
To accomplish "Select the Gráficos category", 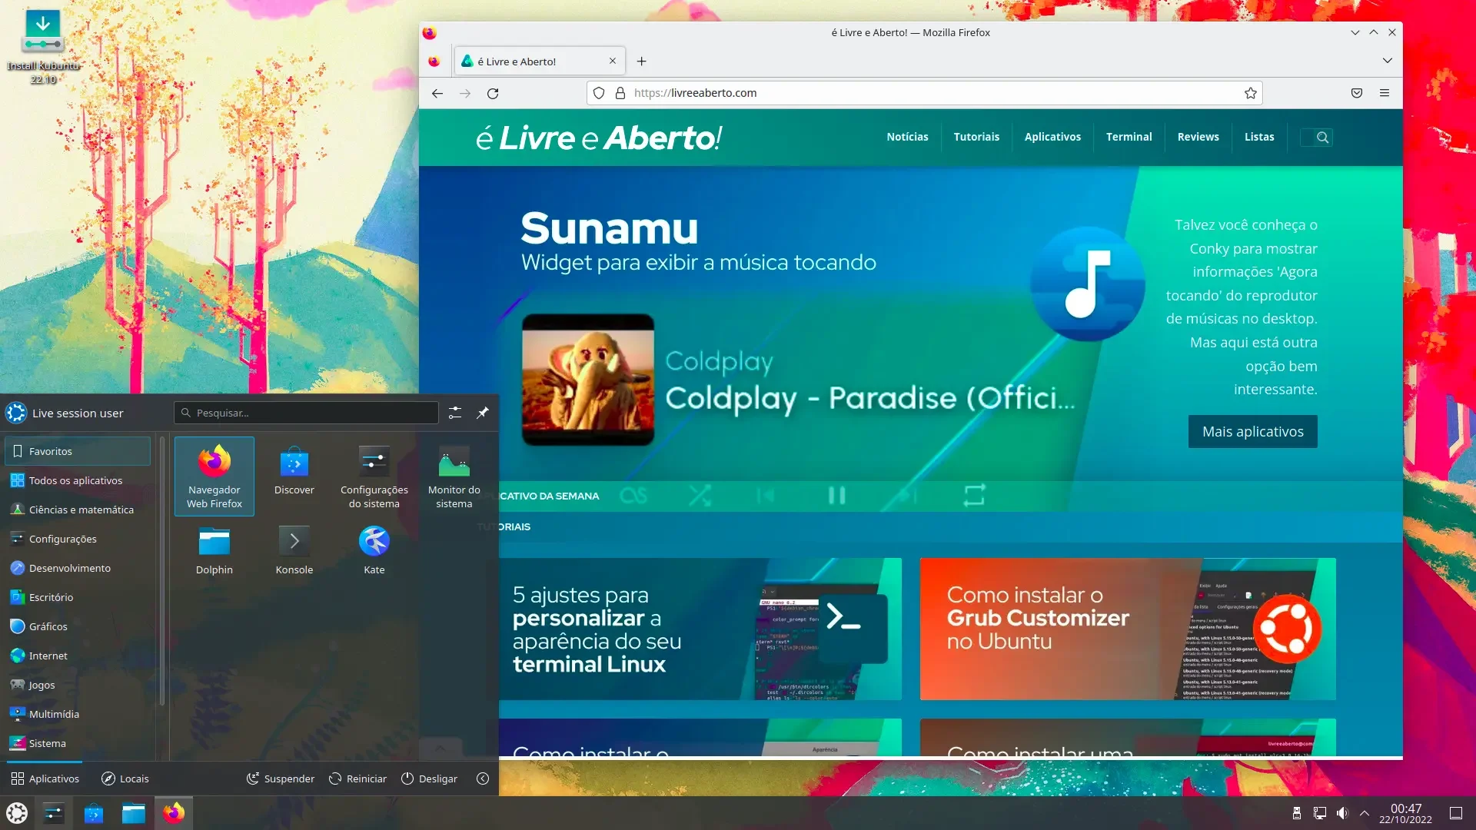I will click(78, 626).
